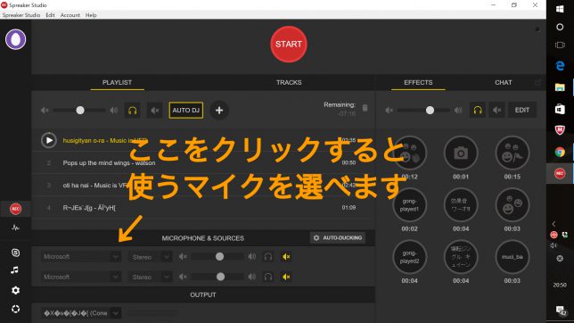Viewport: 574px width, 323px height.
Task: Open the Edit menu
Action: click(50, 15)
